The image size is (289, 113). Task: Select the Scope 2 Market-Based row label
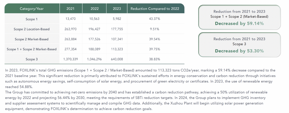[x=32, y=39]
